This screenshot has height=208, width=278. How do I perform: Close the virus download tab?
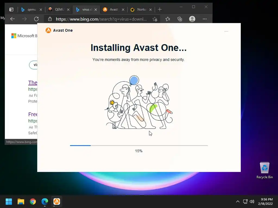click(x=96, y=9)
